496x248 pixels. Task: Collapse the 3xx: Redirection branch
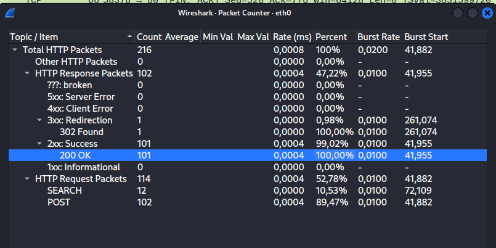pyautogui.click(x=39, y=120)
